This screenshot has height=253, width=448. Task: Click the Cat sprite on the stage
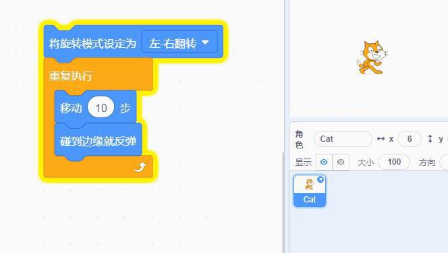(x=372, y=57)
